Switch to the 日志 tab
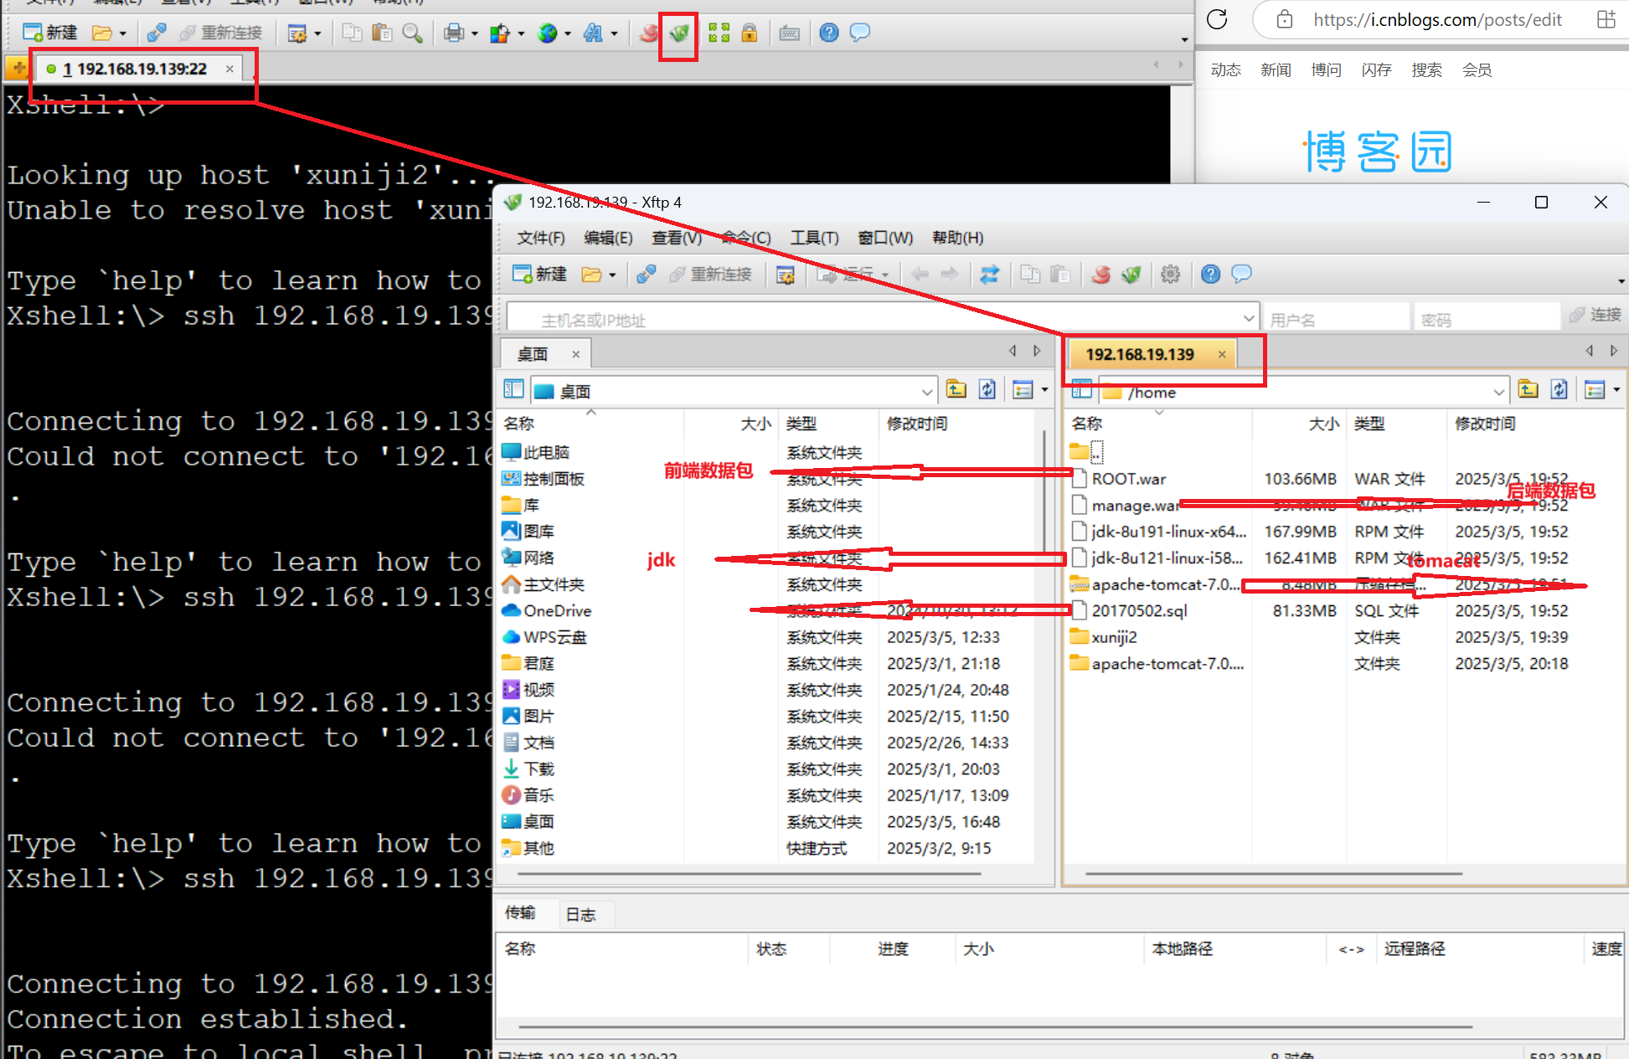Image resolution: width=1629 pixels, height=1059 pixels. point(580,915)
